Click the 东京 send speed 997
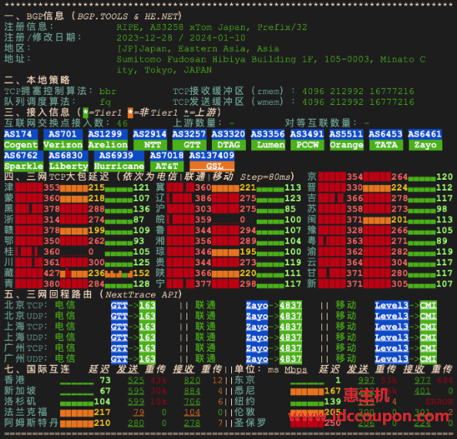457x439 pixels. tap(366, 380)
